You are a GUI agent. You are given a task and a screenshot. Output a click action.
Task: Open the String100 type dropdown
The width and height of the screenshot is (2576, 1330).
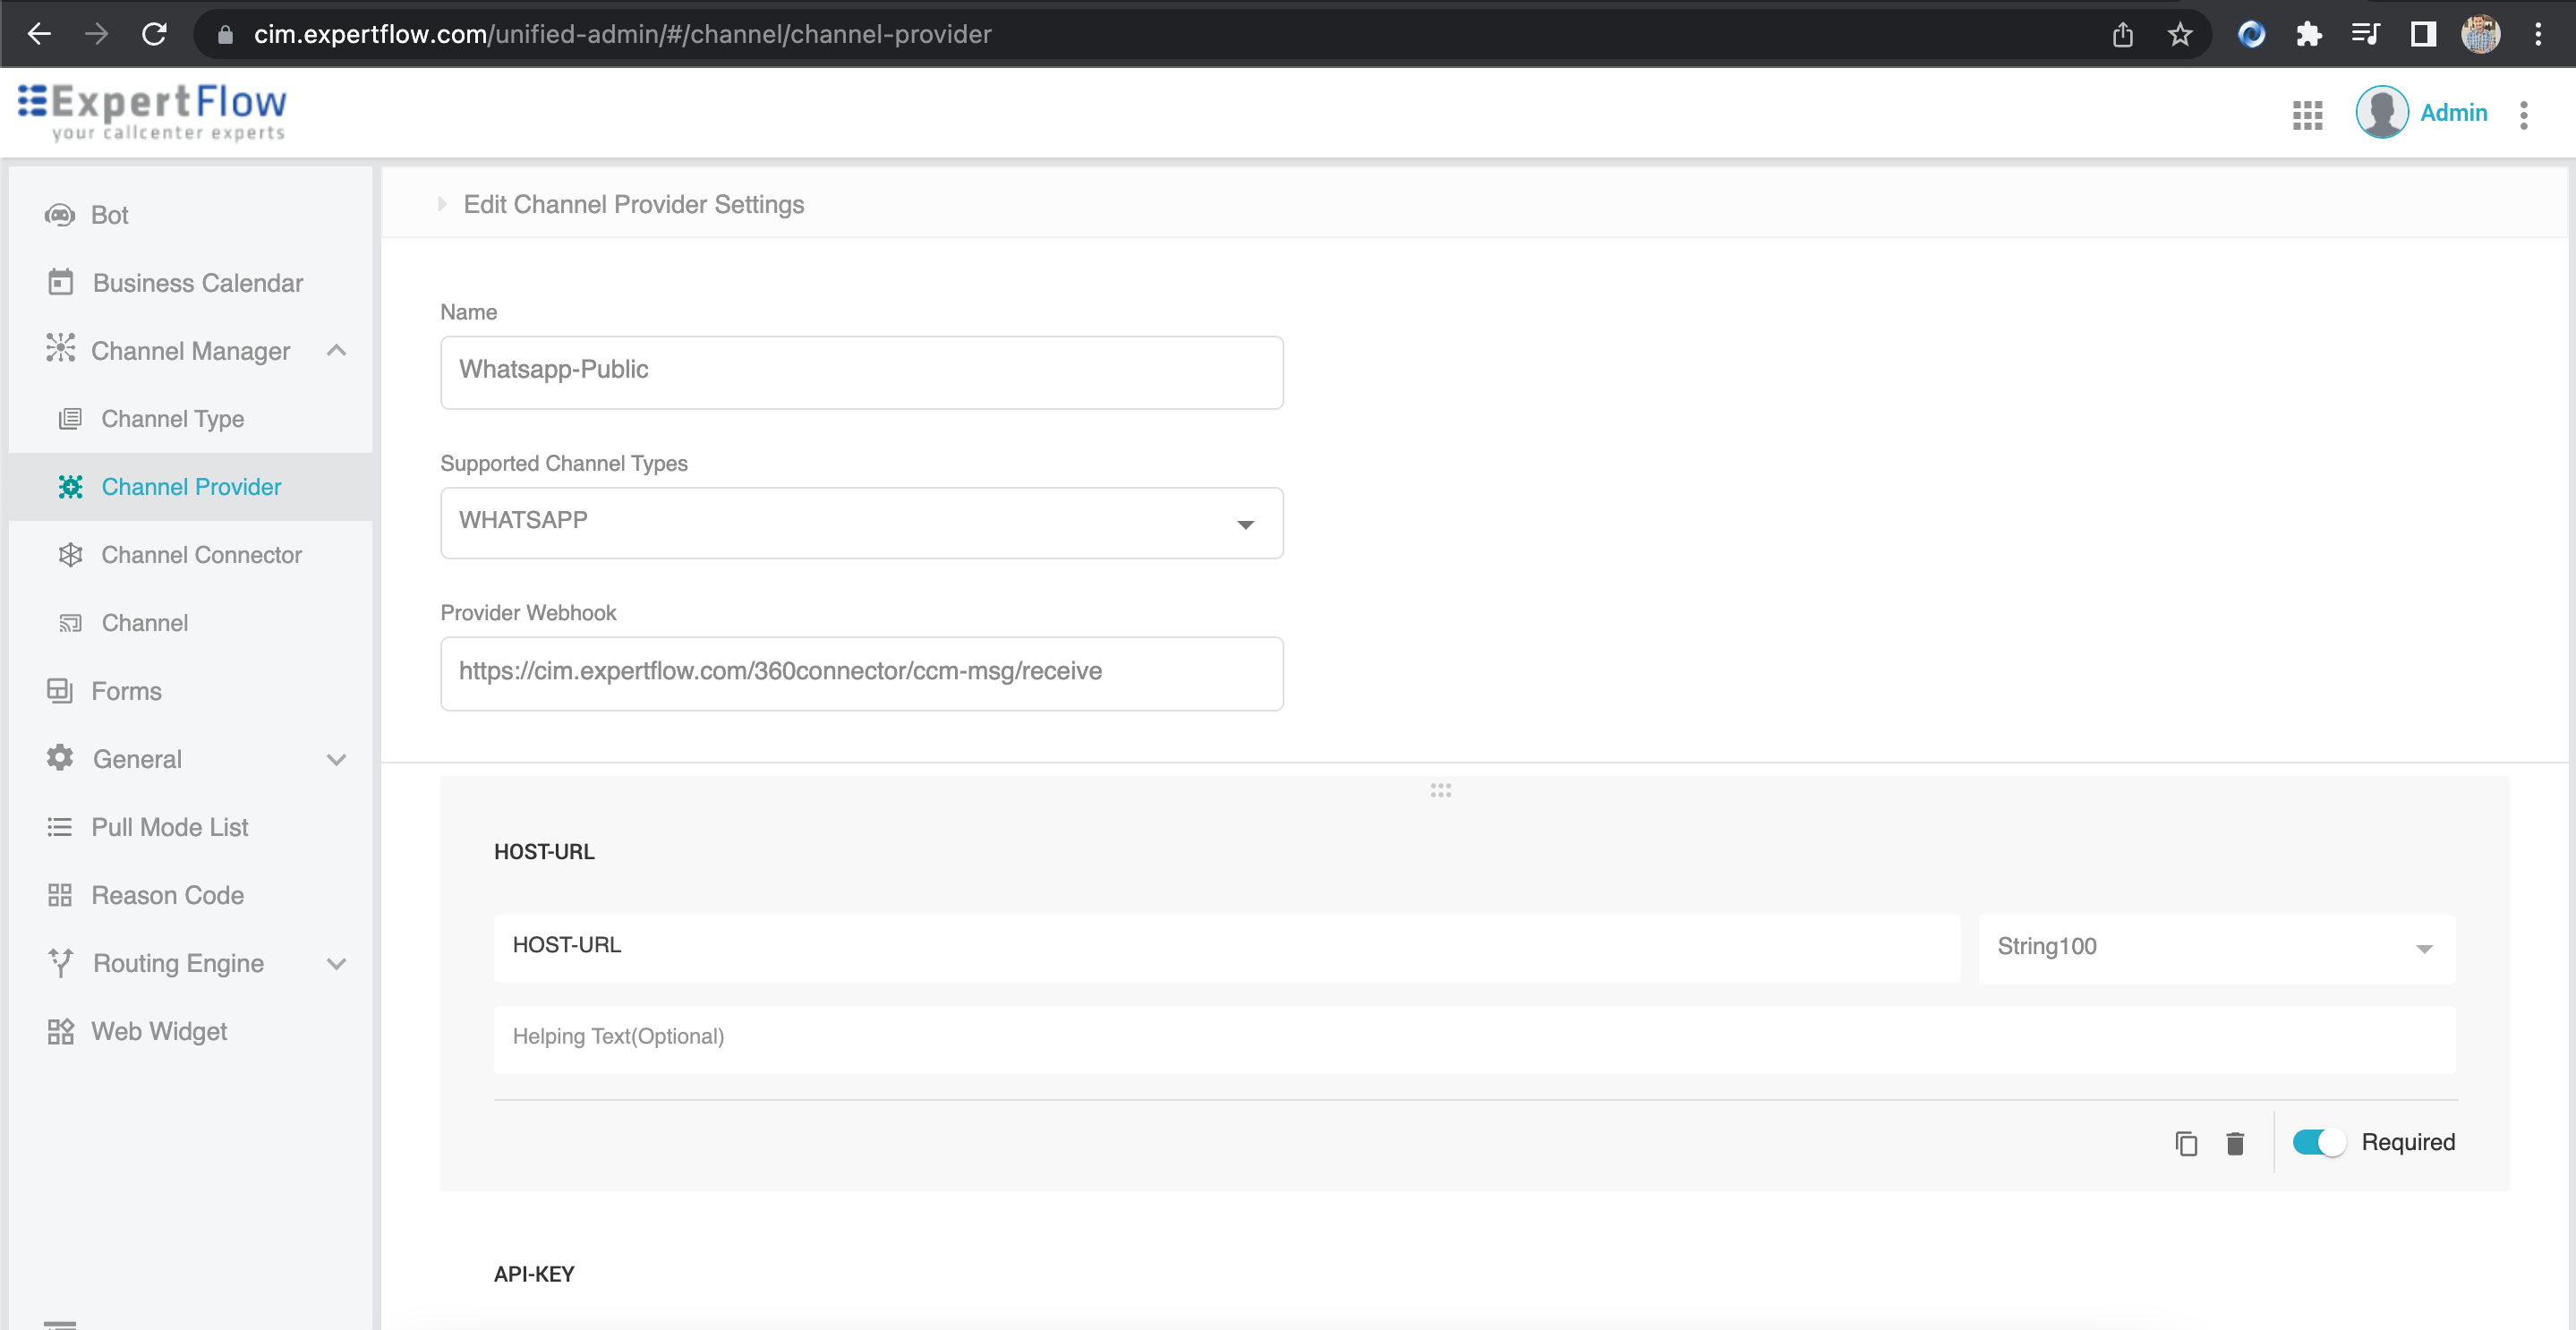(2215, 947)
